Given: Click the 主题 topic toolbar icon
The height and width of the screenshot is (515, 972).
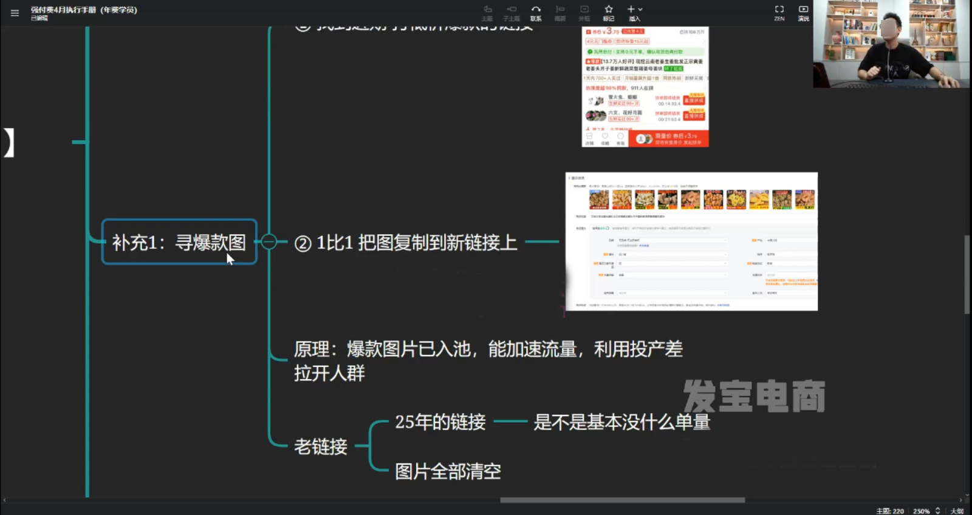Looking at the screenshot, I should point(487,13).
